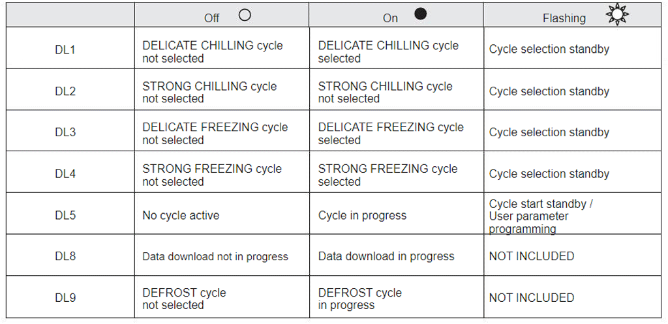Screen dimensions: 668x324
Task: Click 'DEFROST cycle in progress' cell
Action: [360, 299]
